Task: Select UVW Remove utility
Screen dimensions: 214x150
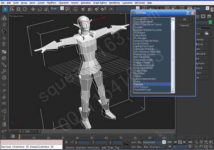Action: 152,87
